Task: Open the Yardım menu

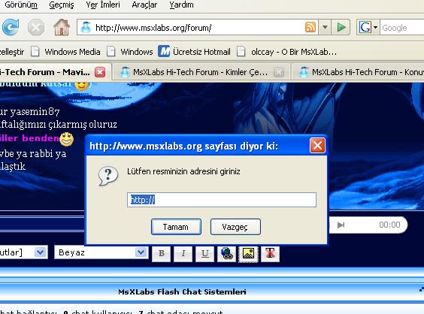Action: (181, 5)
